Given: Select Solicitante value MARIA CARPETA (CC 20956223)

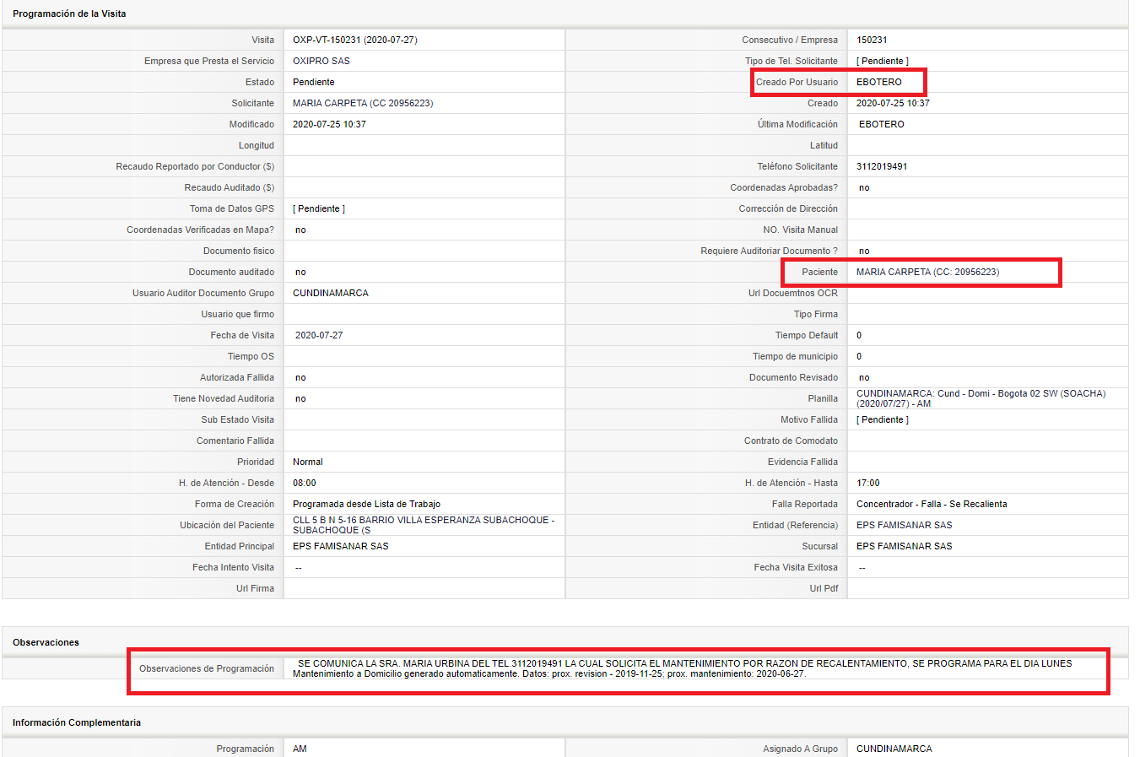Looking at the screenshot, I should pyautogui.click(x=363, y=103).
